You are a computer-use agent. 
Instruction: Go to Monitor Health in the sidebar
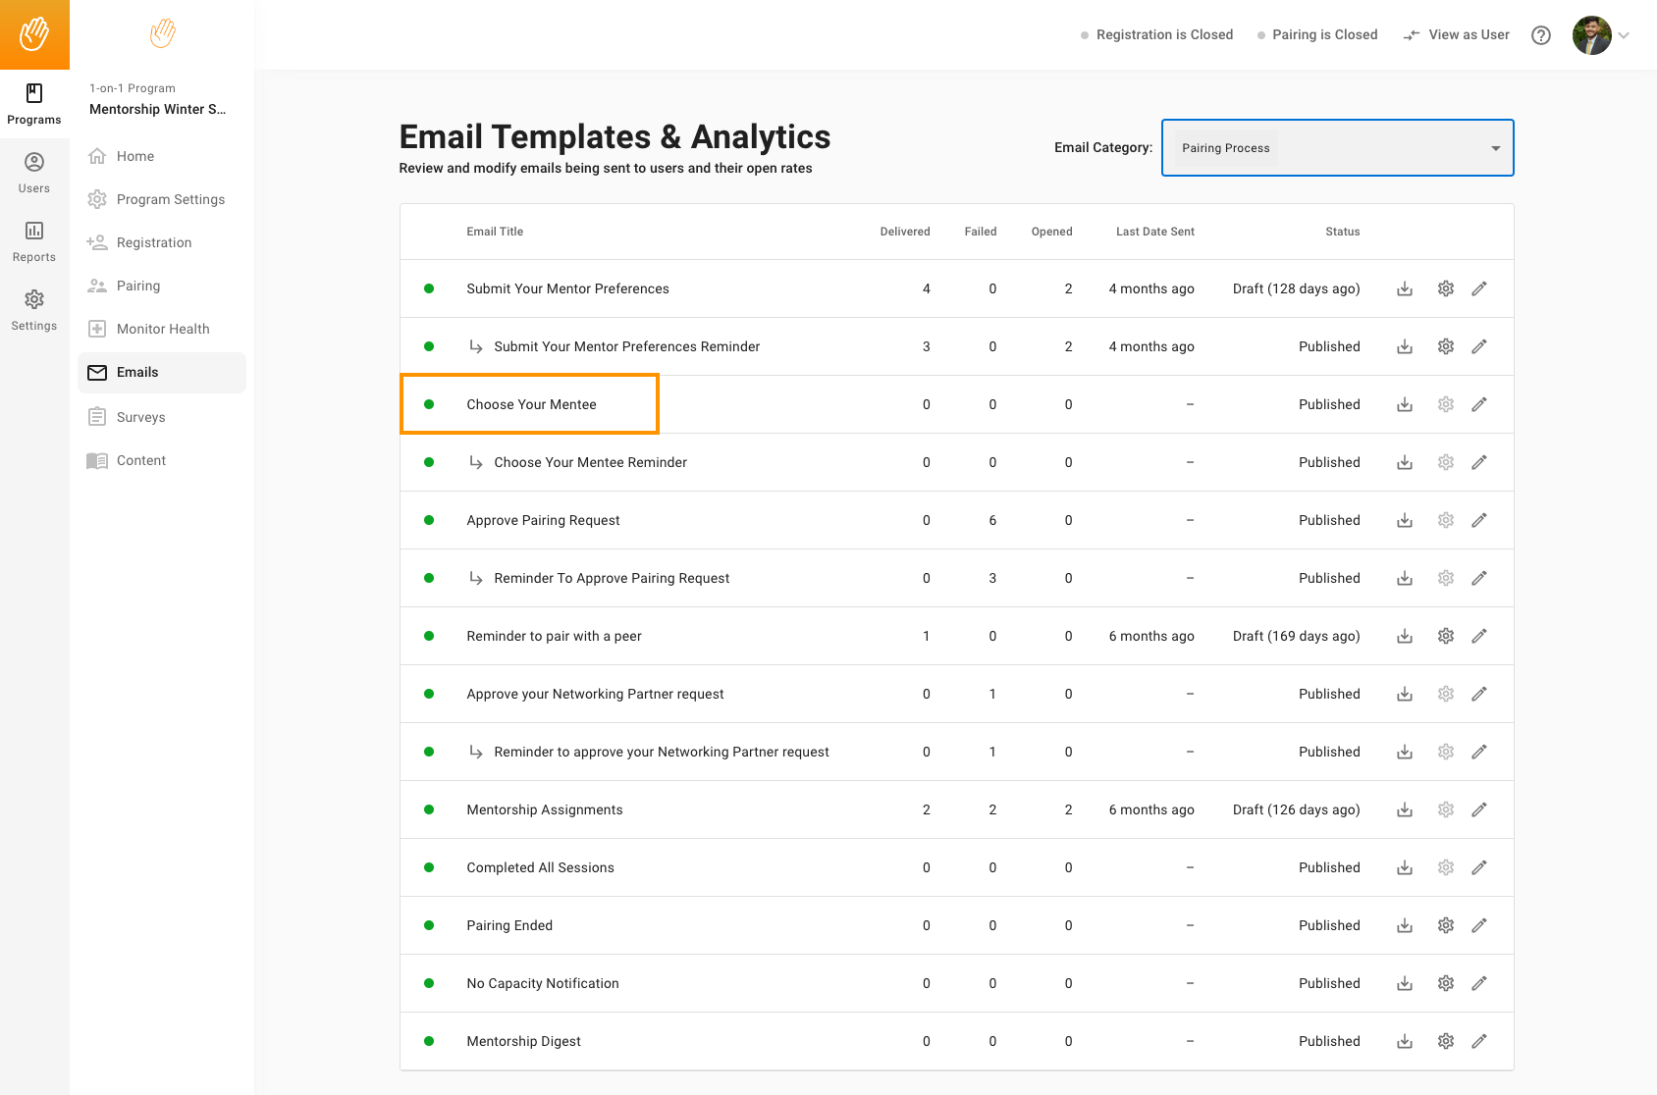[x=162, y=329]
